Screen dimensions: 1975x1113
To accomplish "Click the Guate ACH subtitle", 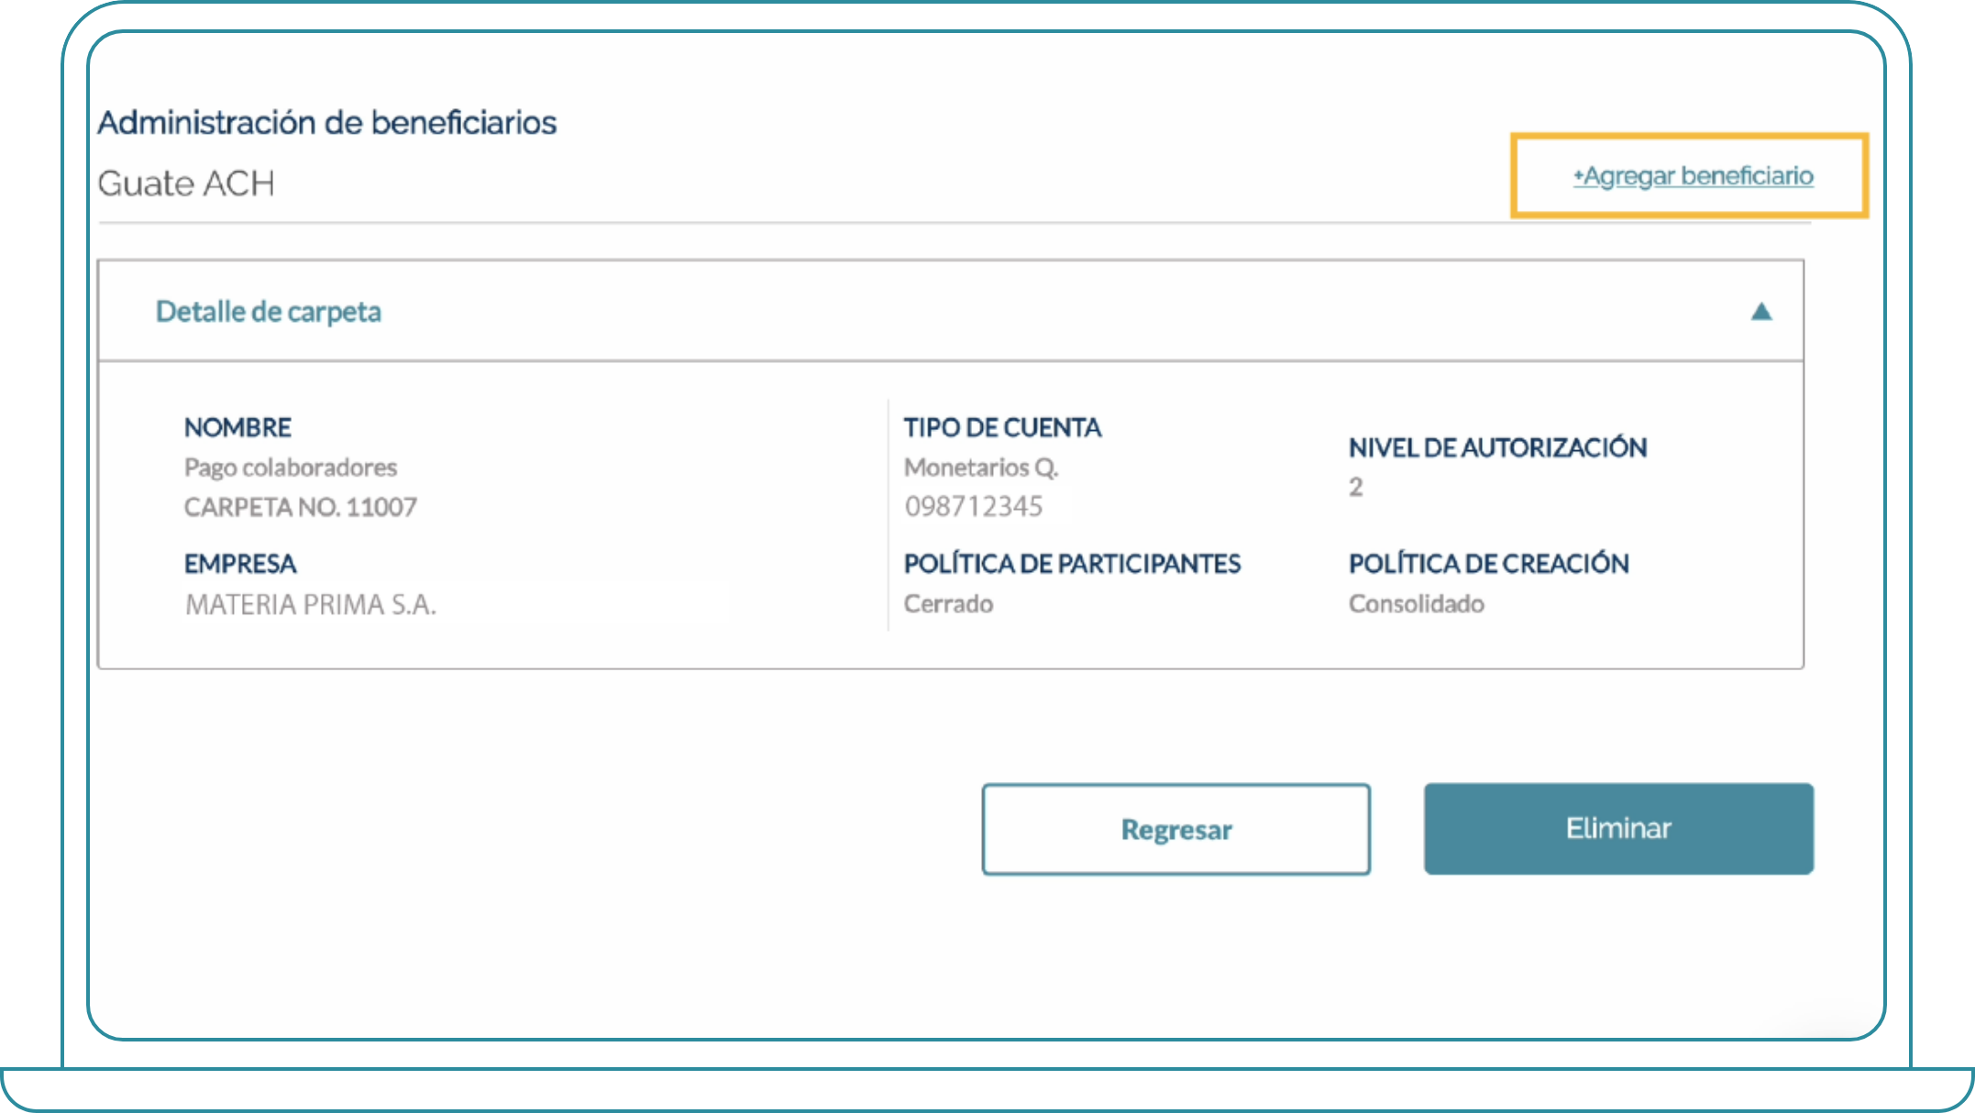I will point(186,183).
